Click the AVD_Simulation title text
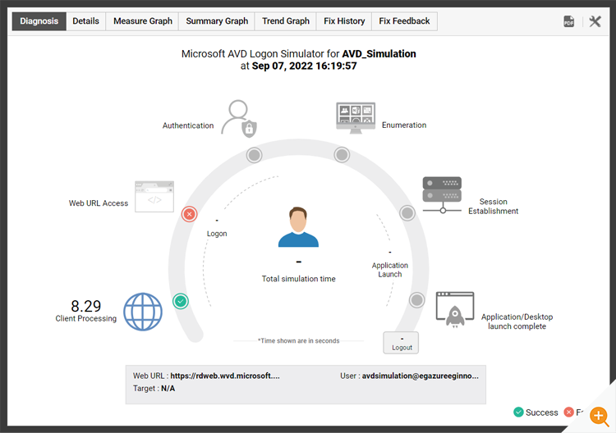This screenshot has width=616, height=433. [x=379, y=54]
